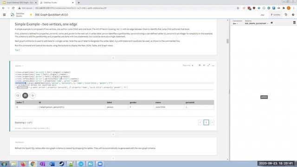Click the DataStax Studio logo

(17, 15)
